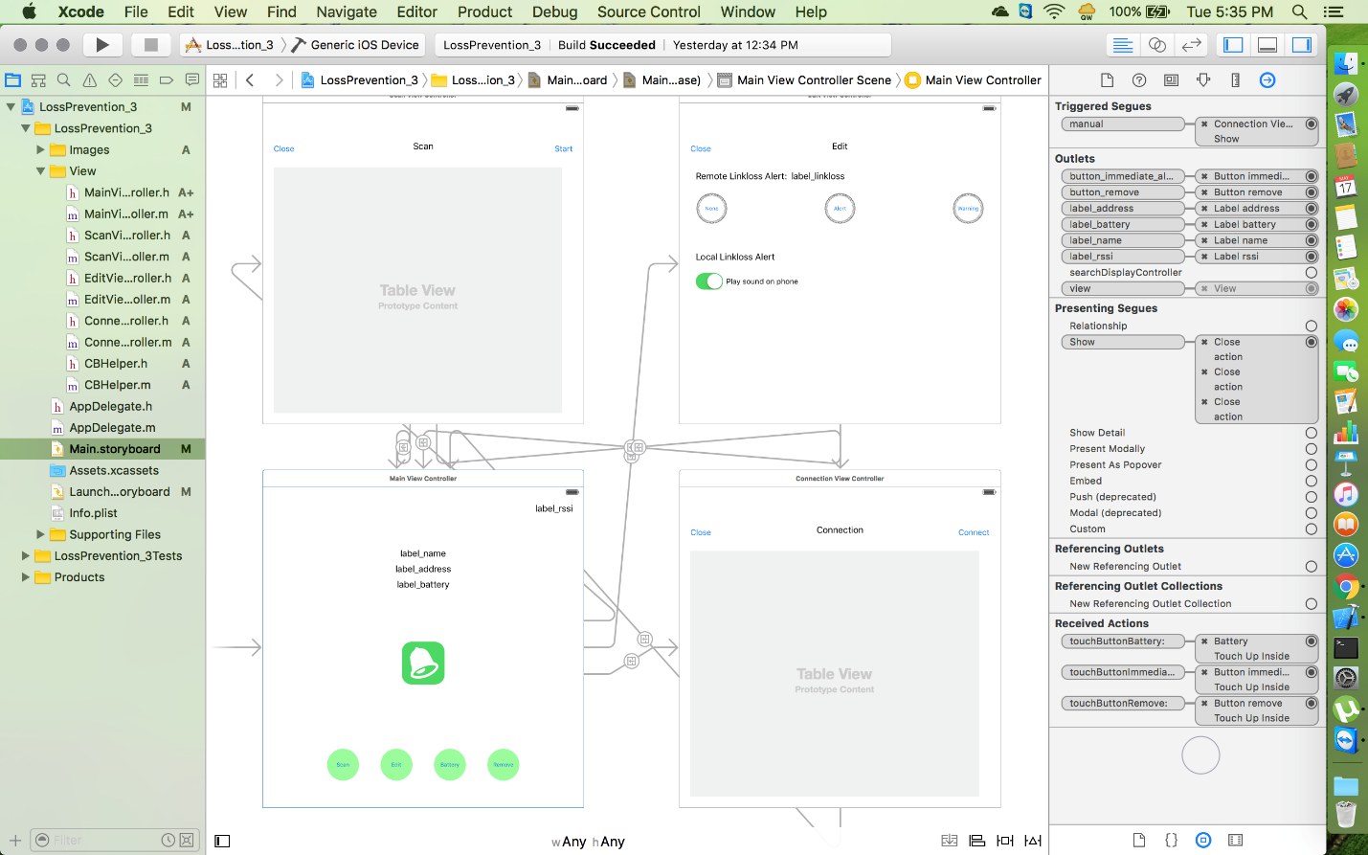Toggle the Debug area
The width and height of the screenshot is (1368, 855).
(x=1267, y=45)
